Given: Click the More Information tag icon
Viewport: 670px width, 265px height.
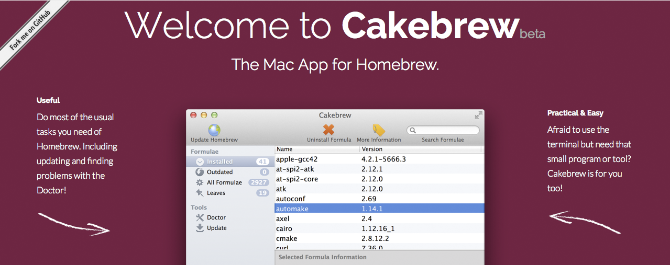Looking at the screenshot, I should (379, 130).
